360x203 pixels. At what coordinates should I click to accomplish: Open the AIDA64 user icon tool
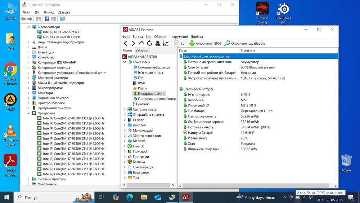(x=158, y=43)
